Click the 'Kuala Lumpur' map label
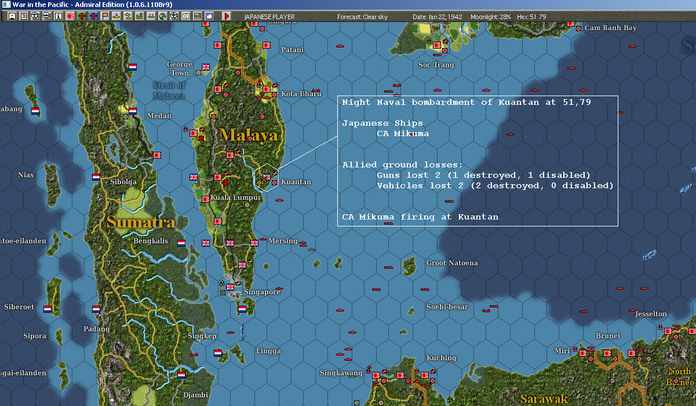The height and width of the screenshot is (406, 696). (236, 197)
